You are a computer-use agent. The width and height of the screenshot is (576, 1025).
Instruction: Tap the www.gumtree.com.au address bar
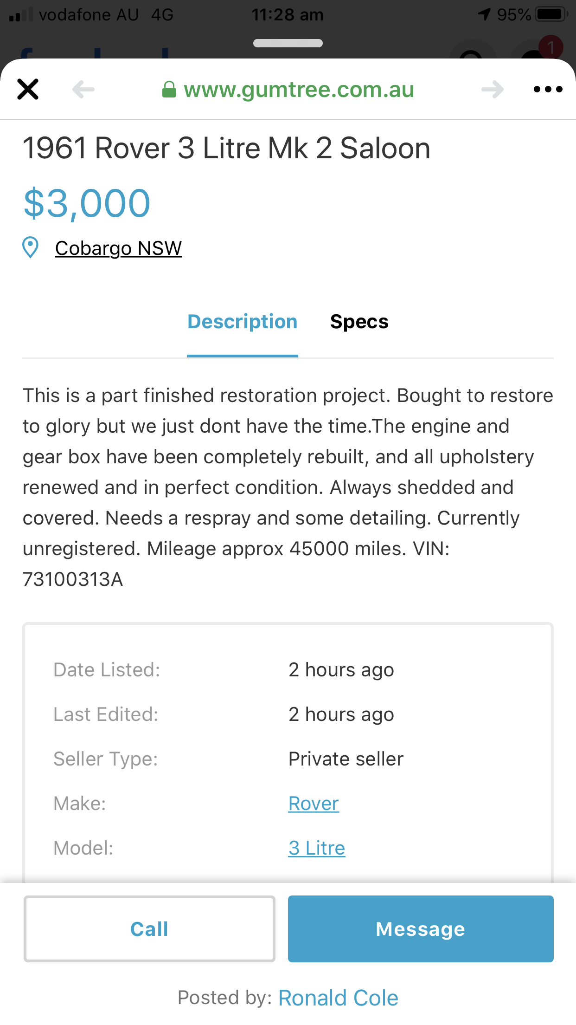[299, 90]
